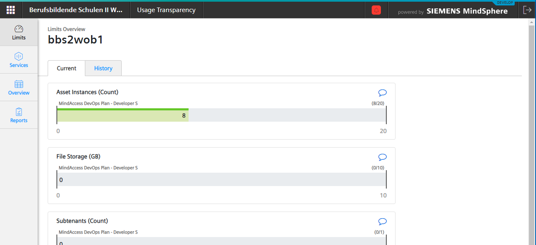The image size is (536, 245).
Task: Click the Subtenants comment bubble icon
Action: pyautogui.click(x=382, y=222)
